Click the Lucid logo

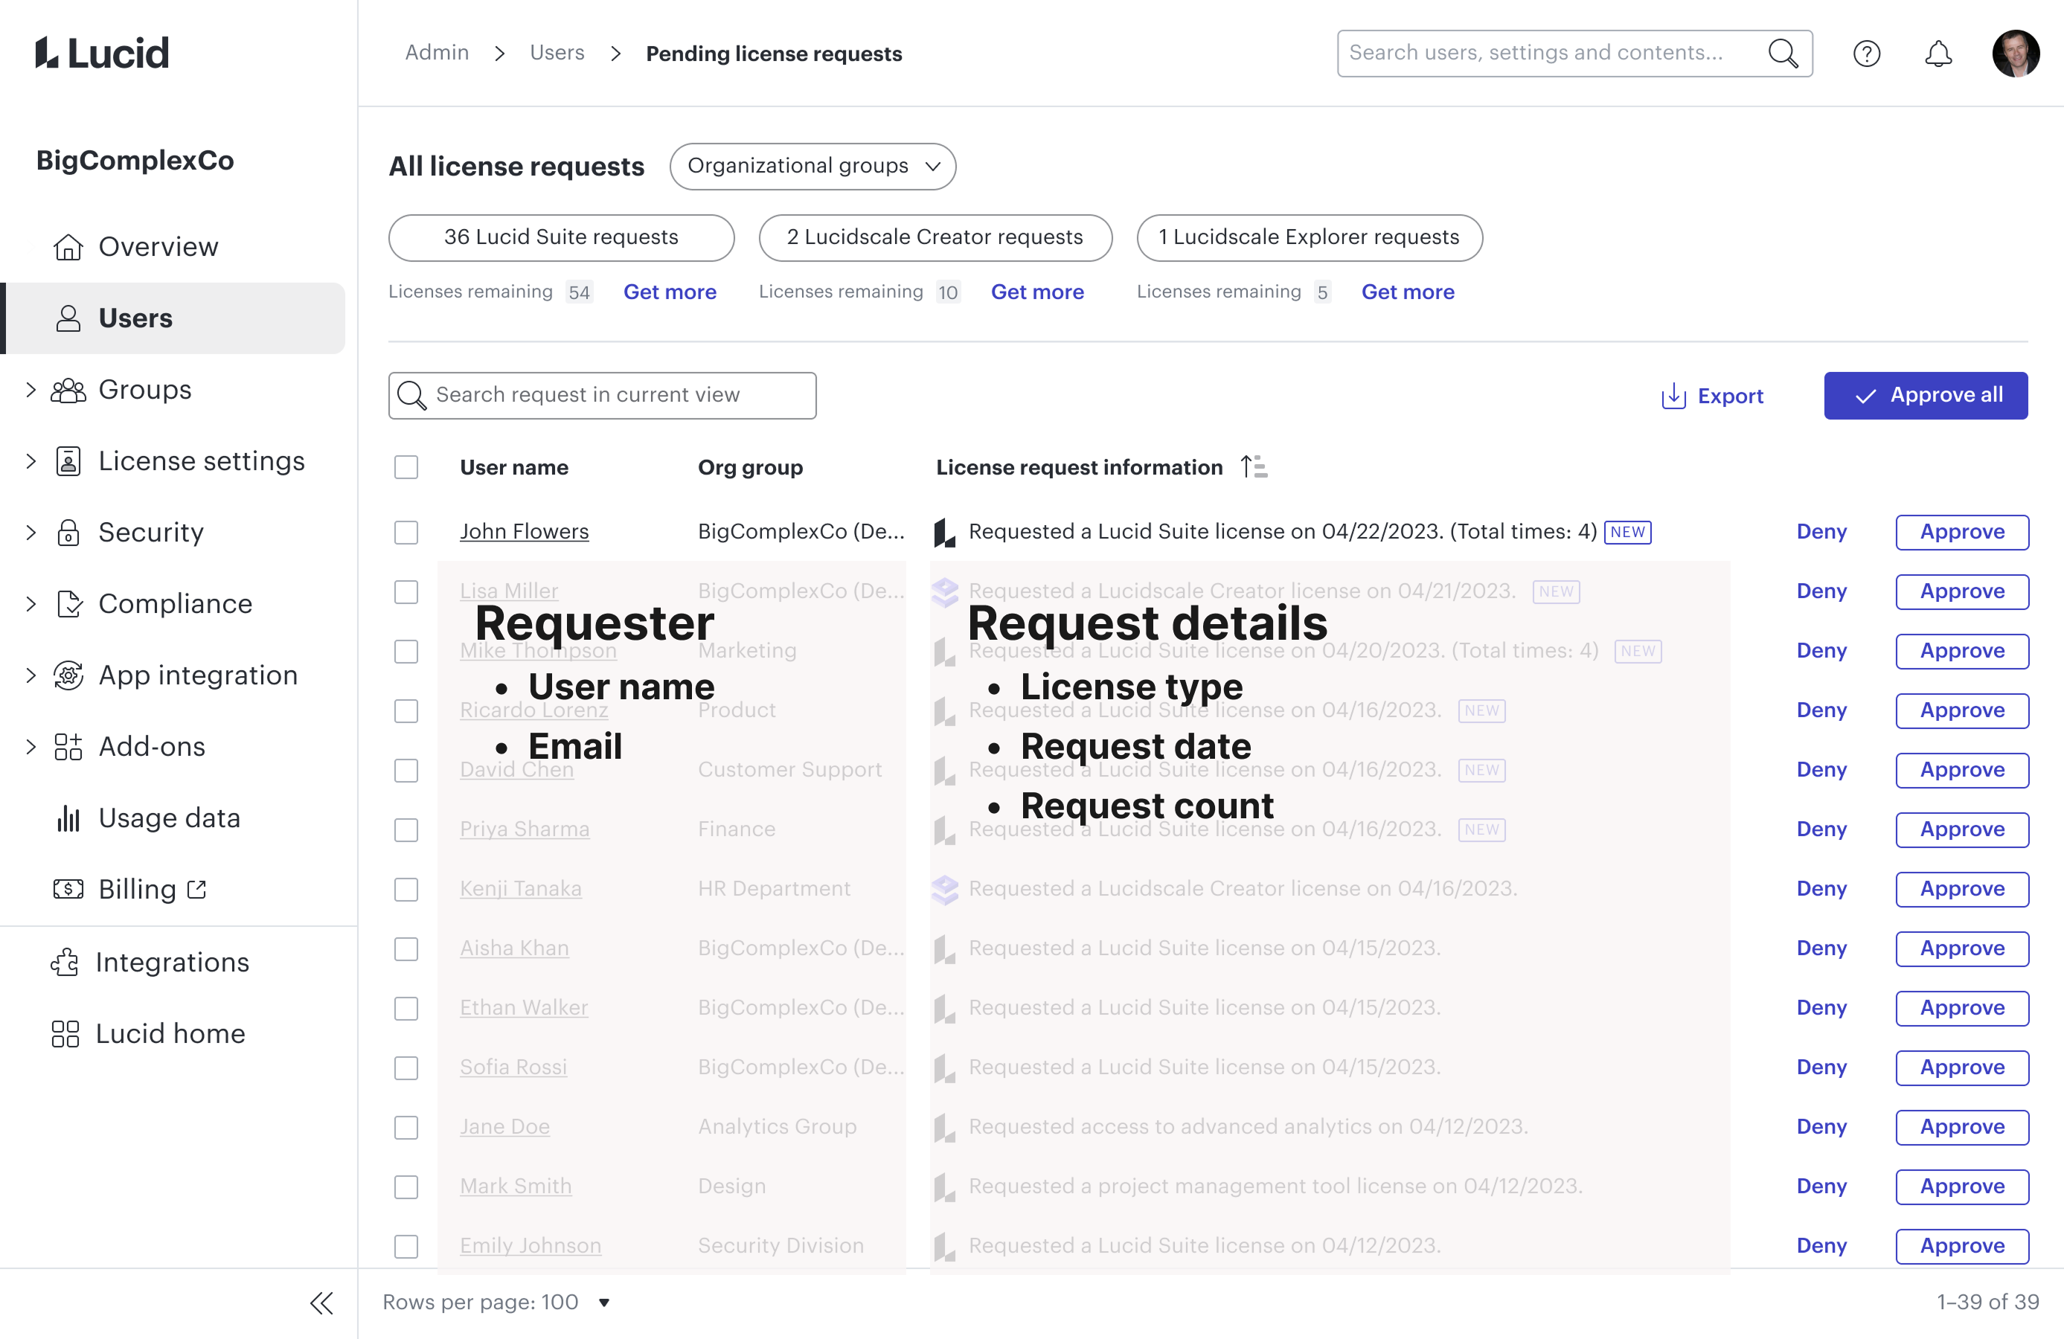(101, 53)
